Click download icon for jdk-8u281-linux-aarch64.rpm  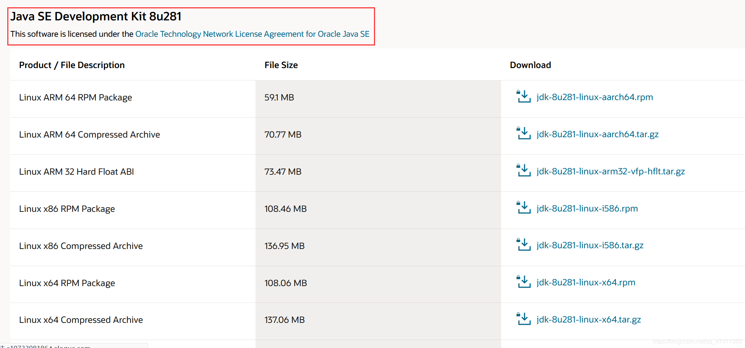(x=524, y=96)
